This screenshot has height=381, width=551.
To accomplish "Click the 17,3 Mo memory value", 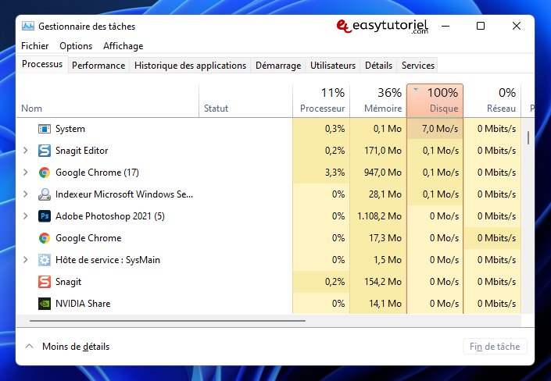I will [x=385, y=238].
